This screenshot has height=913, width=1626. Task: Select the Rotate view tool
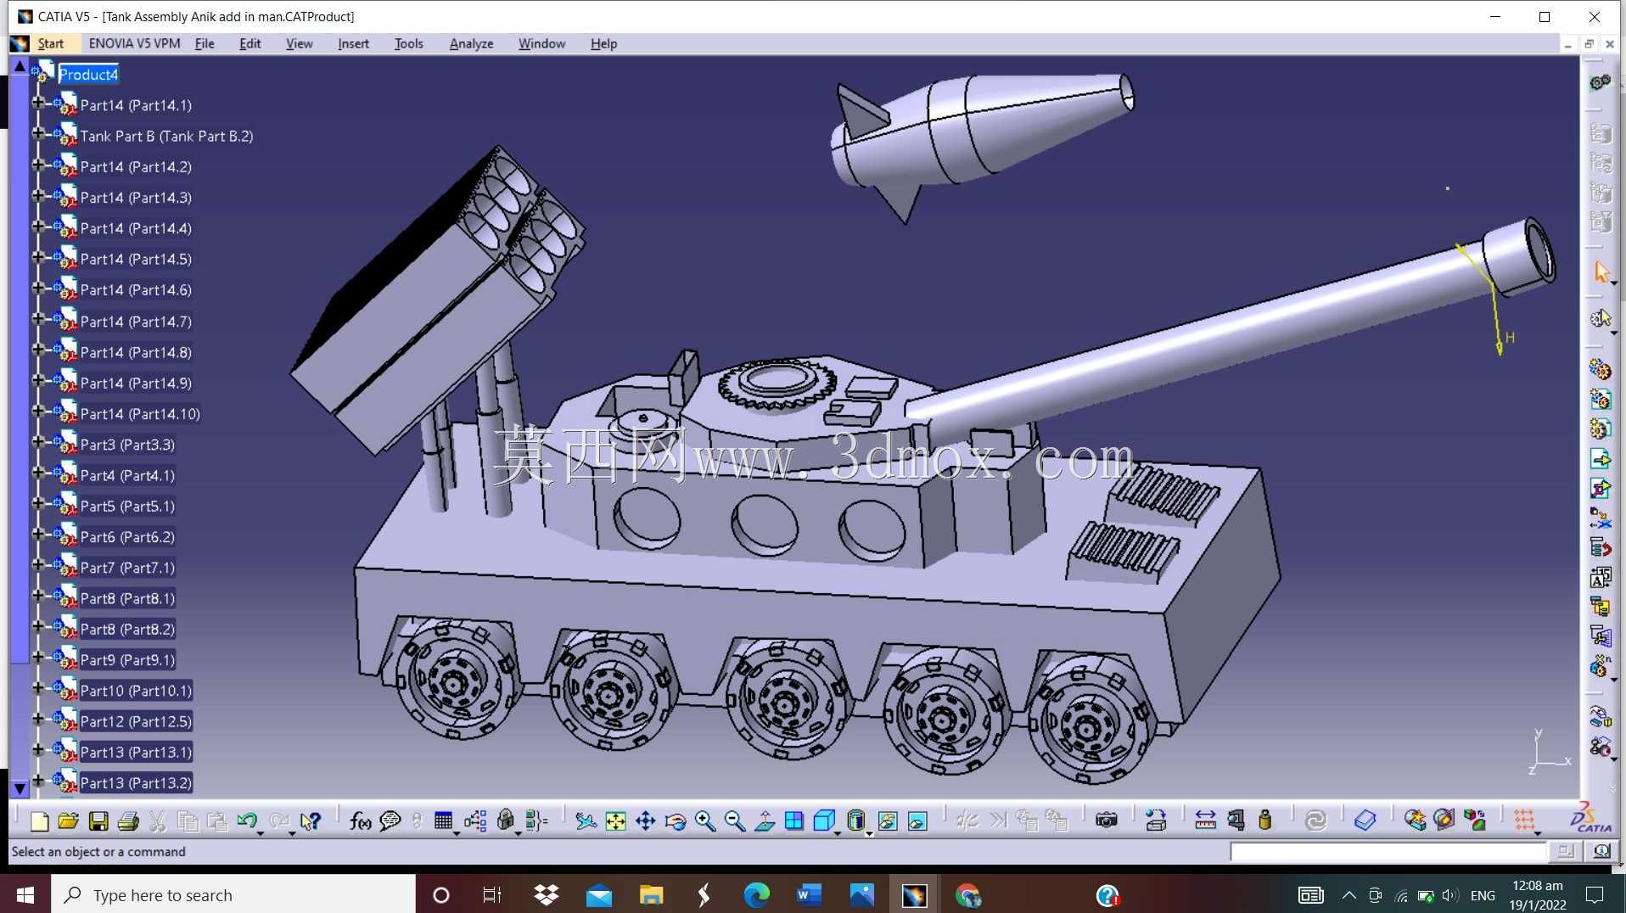(676, 821)
